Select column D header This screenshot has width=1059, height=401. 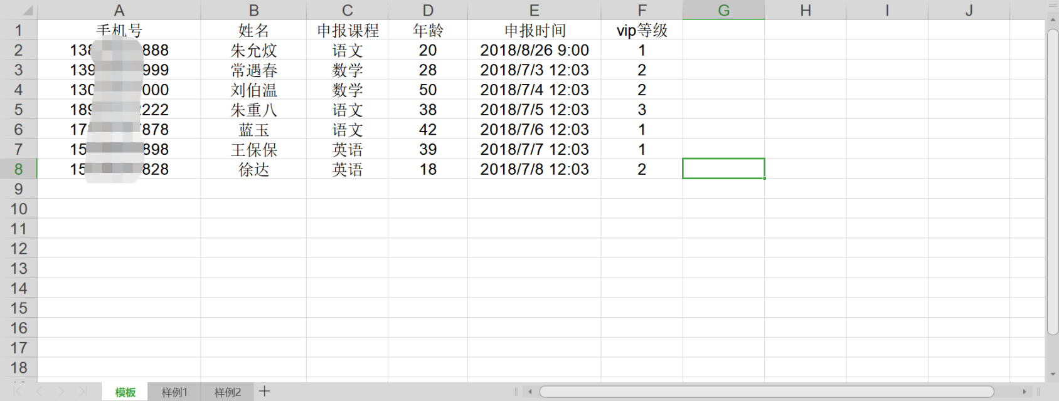[428, 10]
